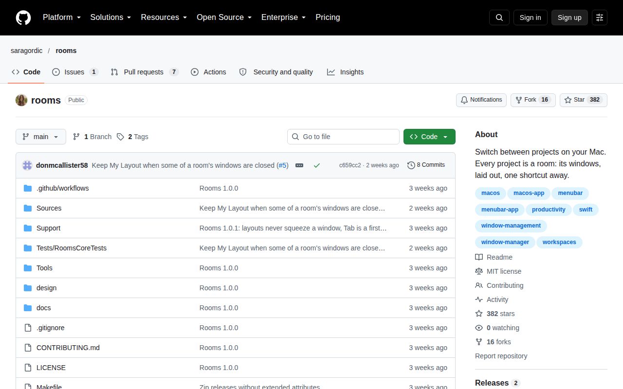623x389 pixels.
Task: Open the Readme link in About
Action: pyautogui.click(x=494, y=257)
